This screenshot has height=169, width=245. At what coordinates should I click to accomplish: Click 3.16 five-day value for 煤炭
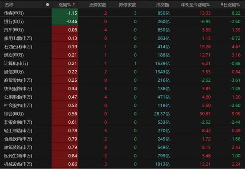236,55
